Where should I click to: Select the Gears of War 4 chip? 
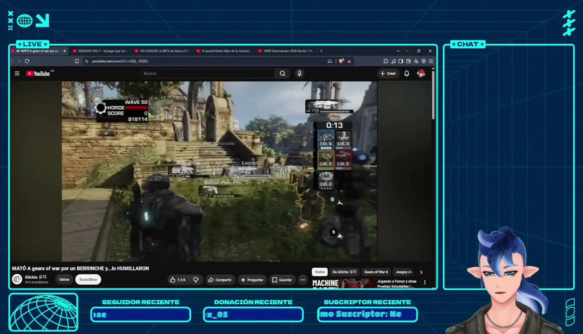tap(376, 272)
